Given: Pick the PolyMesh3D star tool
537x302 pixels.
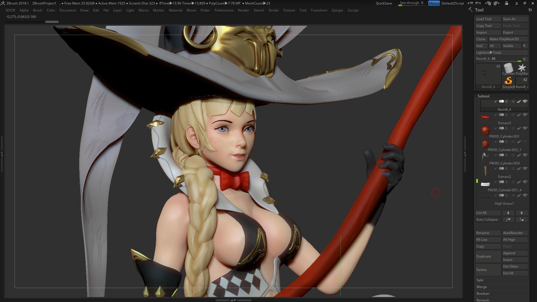Looking at the screenshot, I should 522,68.
